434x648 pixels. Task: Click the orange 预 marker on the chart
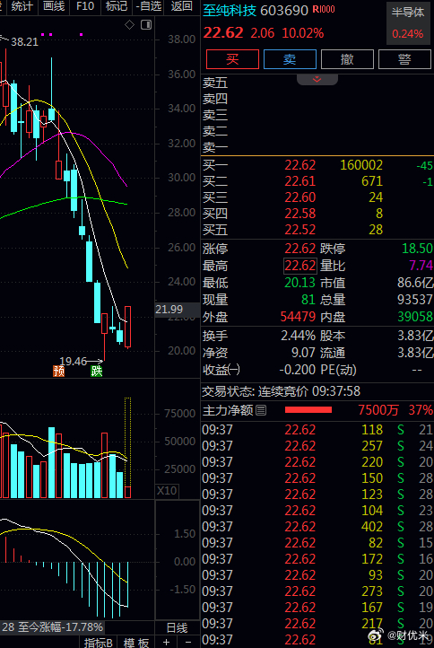point(58,371)
